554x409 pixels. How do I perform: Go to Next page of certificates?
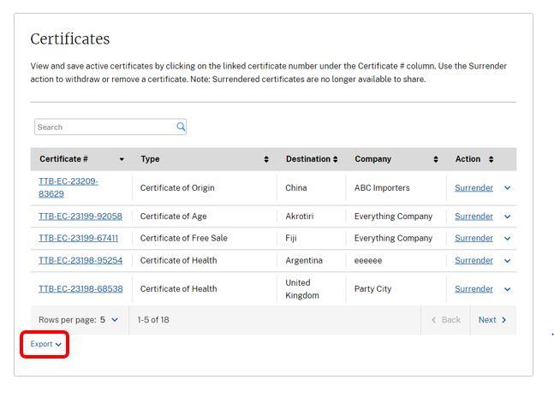coord(492,320)
